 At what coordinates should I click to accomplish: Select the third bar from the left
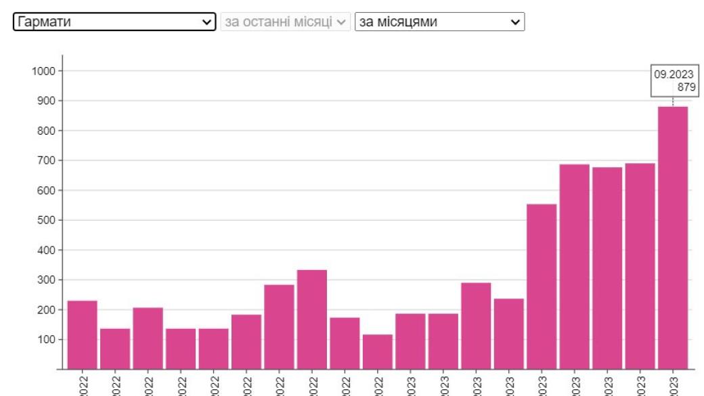(x=148, y=338)
